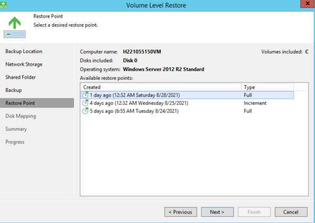The width and height of the screenshot is (315, 223).
Task: Go to the Network Storage step
Action: (24, 65)
